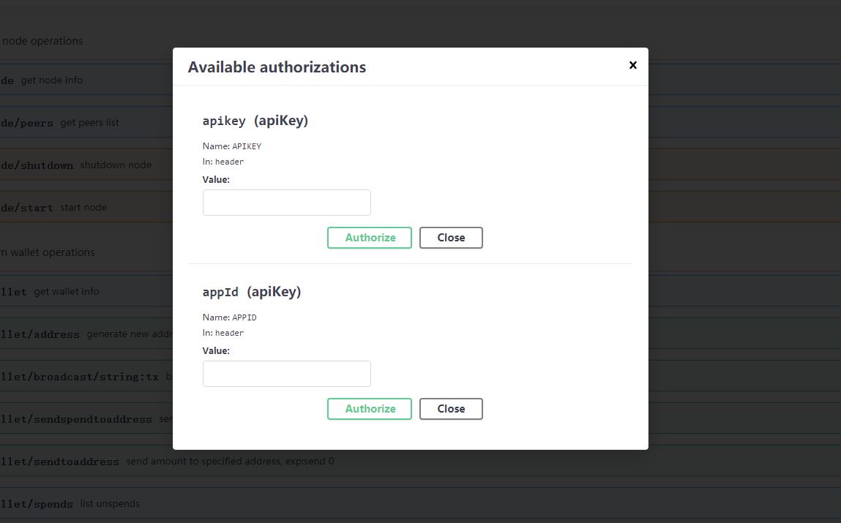
Task: Click the Value: label under appId
Action: pyautogui.click(x=216, y=351)
